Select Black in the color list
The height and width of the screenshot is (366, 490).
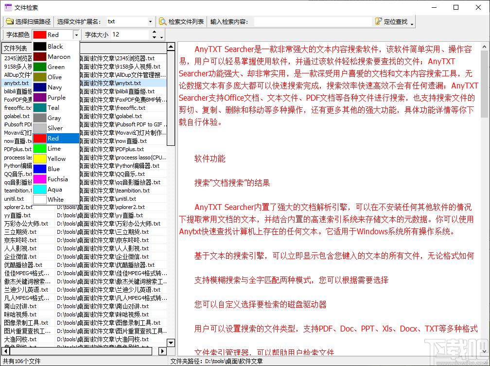pyautogui.click(x=56, y=47)
